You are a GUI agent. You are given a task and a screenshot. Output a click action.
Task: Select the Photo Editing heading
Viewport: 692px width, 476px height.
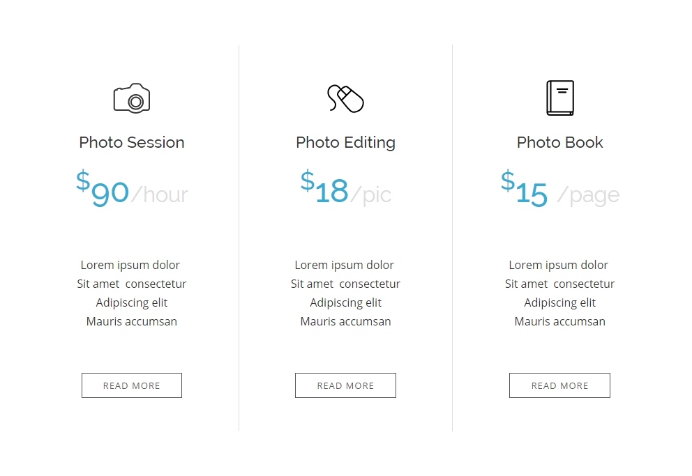tap(345, 143)
